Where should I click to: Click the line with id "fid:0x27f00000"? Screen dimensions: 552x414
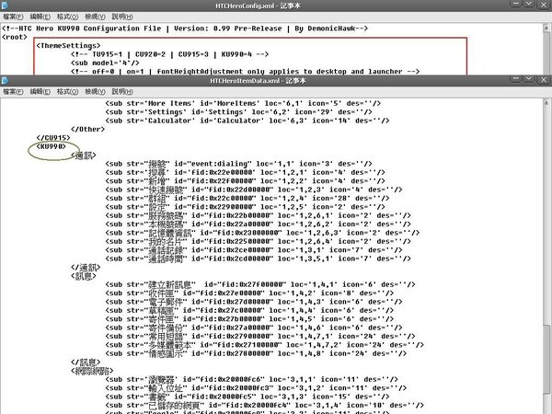click(x=260, y=284)
